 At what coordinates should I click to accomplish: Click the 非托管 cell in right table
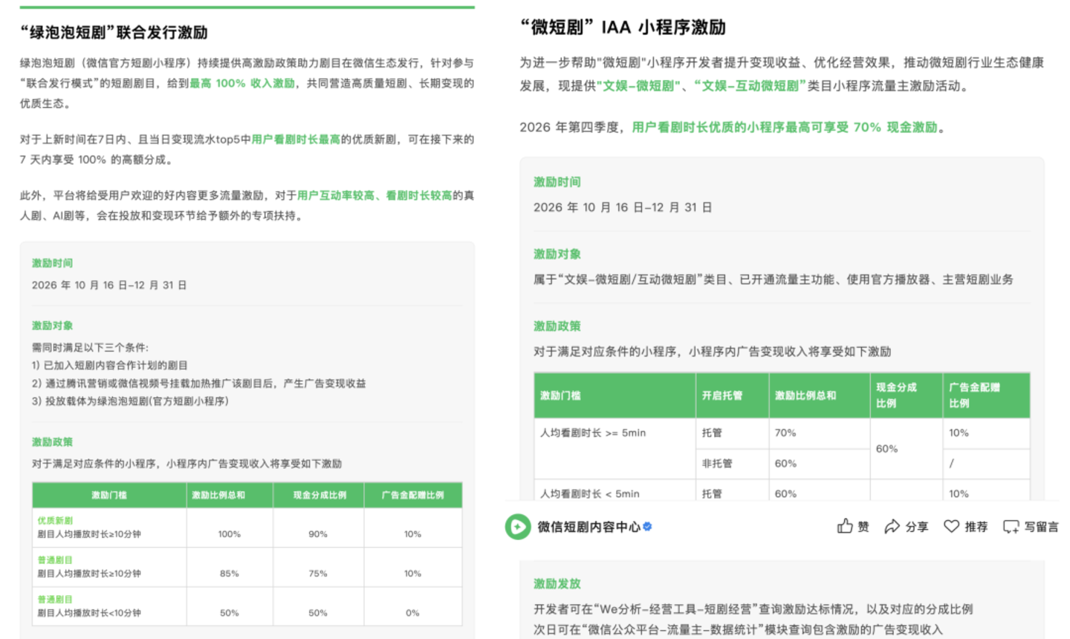click(x=732, y=464)
